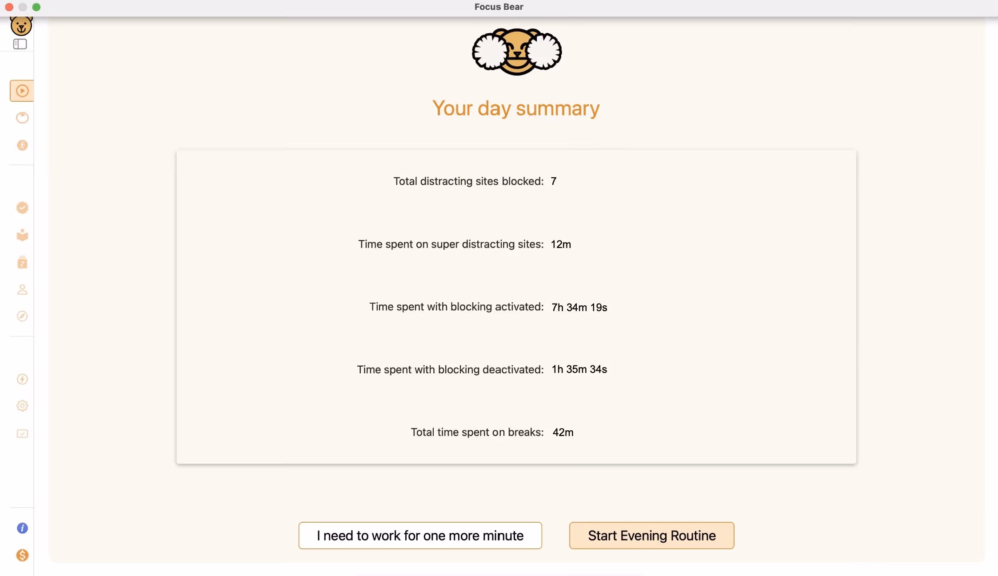
Task: Open the Pomodoro tomato timer icon
Action: 22,118
